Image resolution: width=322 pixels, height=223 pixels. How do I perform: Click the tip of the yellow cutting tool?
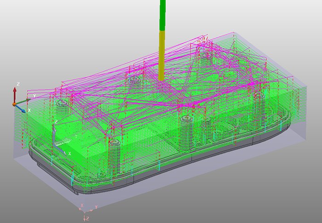click(x=161, y=80)
